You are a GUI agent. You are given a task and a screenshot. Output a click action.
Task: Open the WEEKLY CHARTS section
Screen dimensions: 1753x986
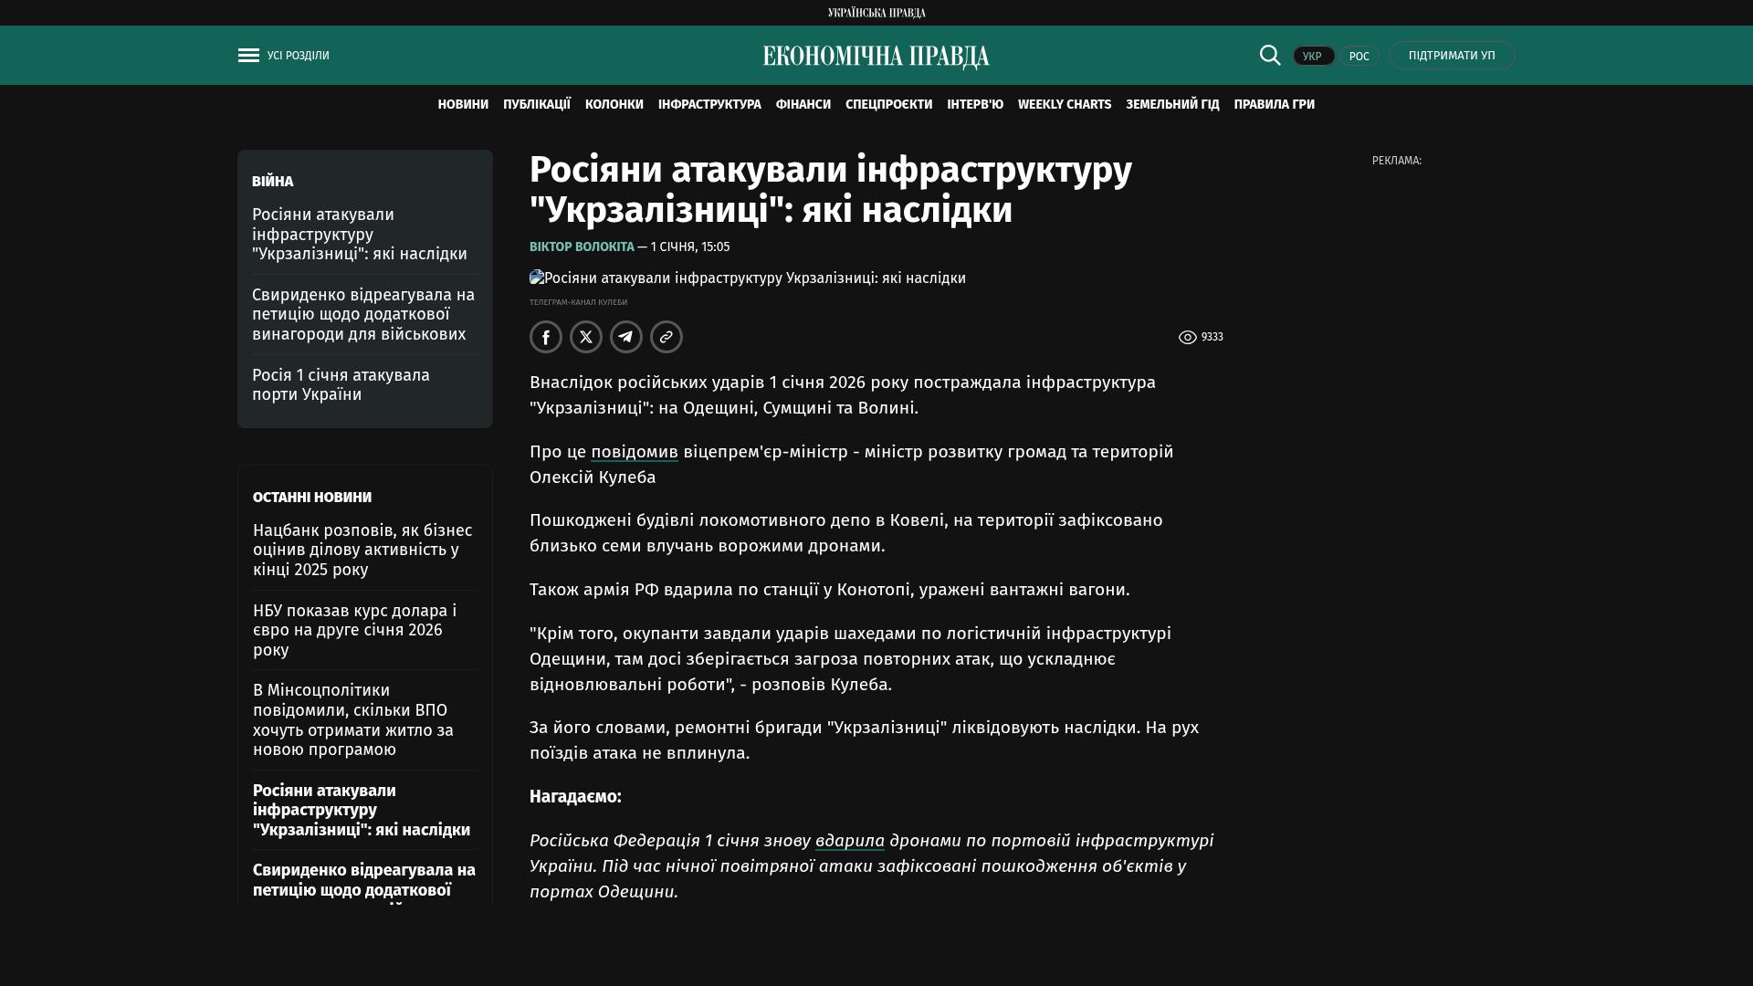[x=1064, y=105]
